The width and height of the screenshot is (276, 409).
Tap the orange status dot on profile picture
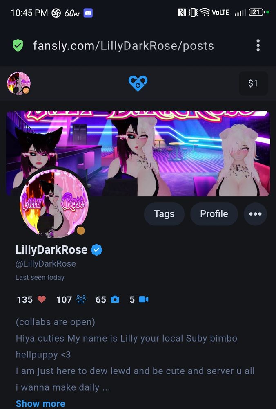pyautogui.click(x=80, y=231)
